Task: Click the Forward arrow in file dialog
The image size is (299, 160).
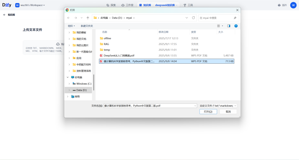Action: pos(76,18)
